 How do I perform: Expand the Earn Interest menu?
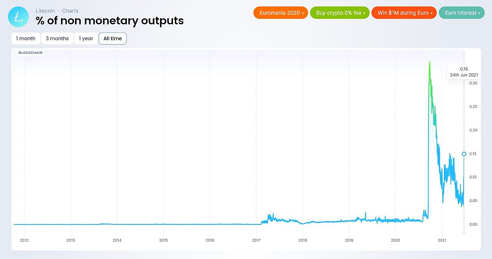pyautogui.click(x=462, y=13)
